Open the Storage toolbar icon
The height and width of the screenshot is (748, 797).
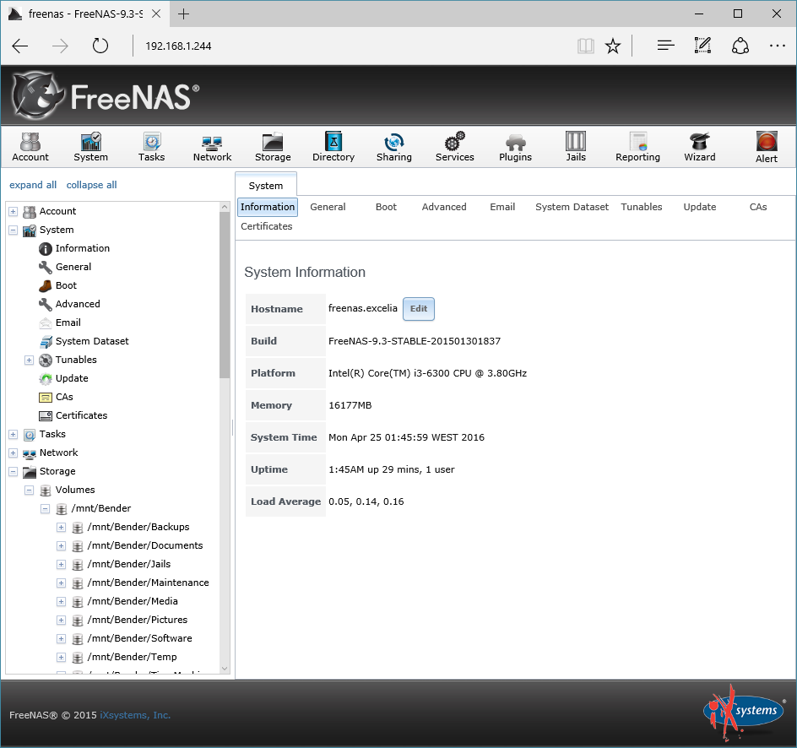(x=273, y=147)
